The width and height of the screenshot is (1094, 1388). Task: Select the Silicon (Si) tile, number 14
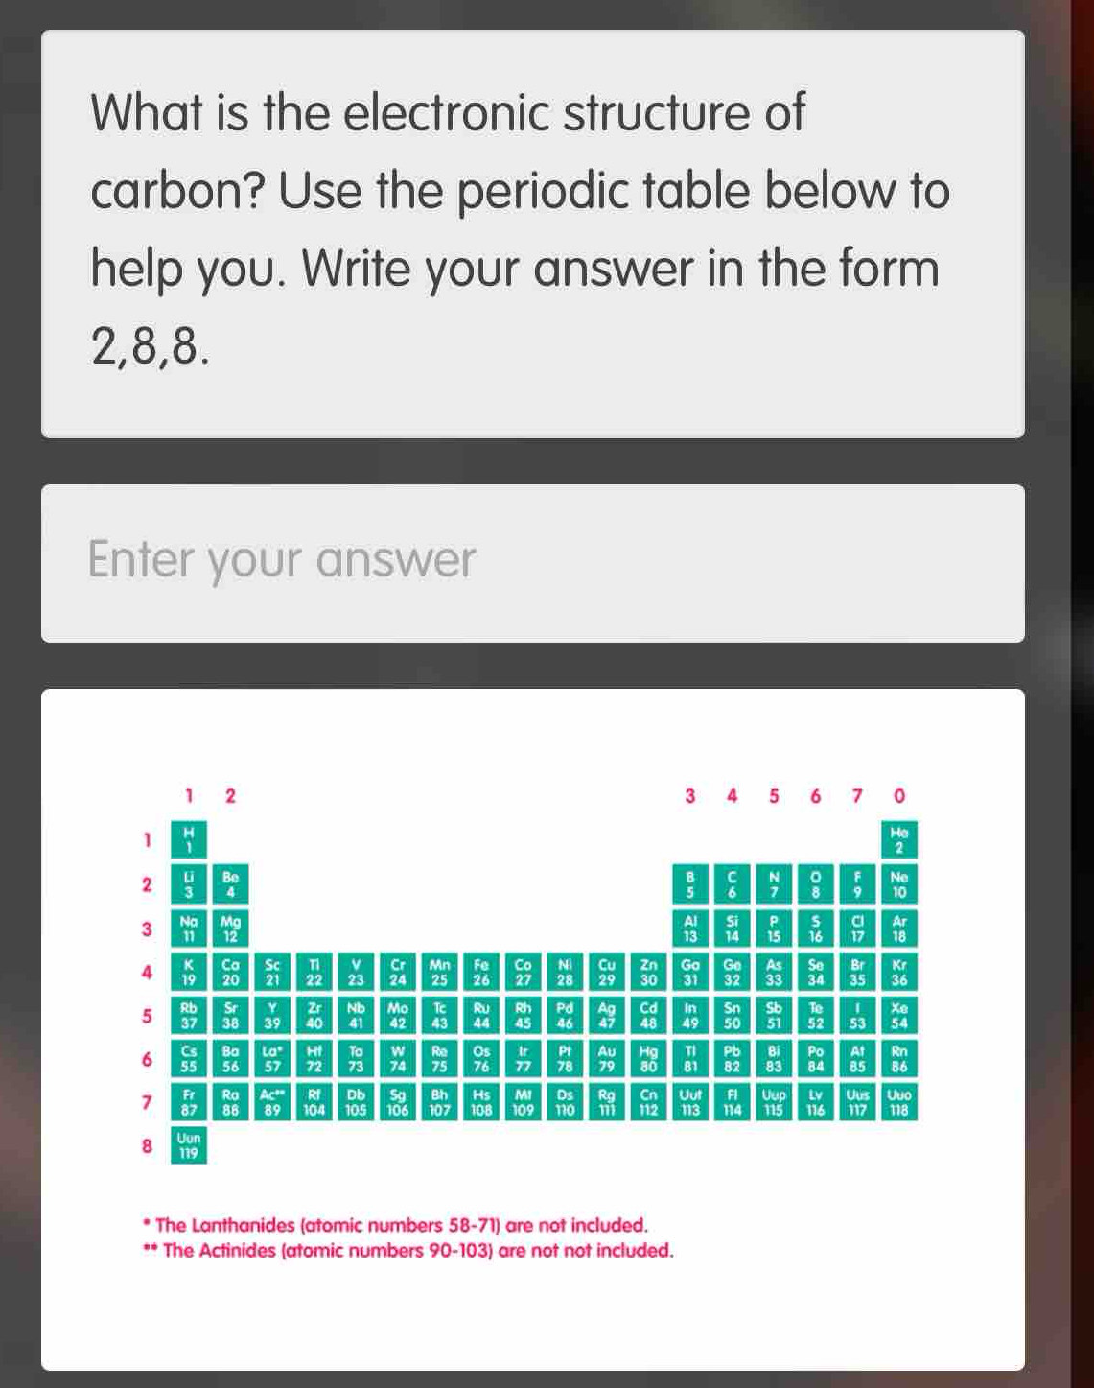pyautogui.click(x=732, y=928)
